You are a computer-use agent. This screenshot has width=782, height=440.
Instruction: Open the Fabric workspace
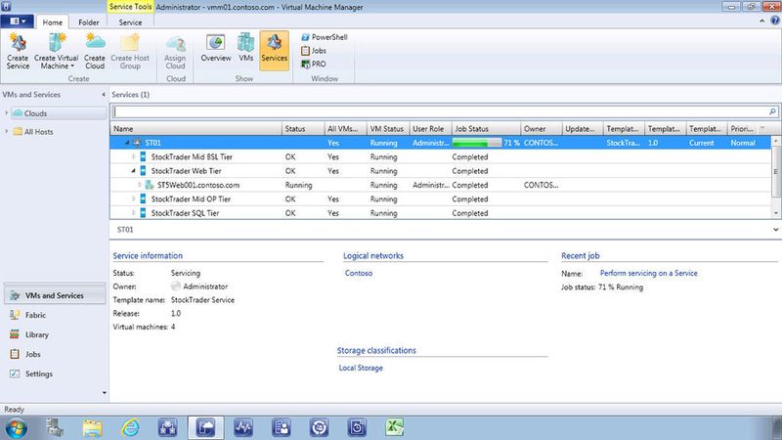click(x=55, y=315)
